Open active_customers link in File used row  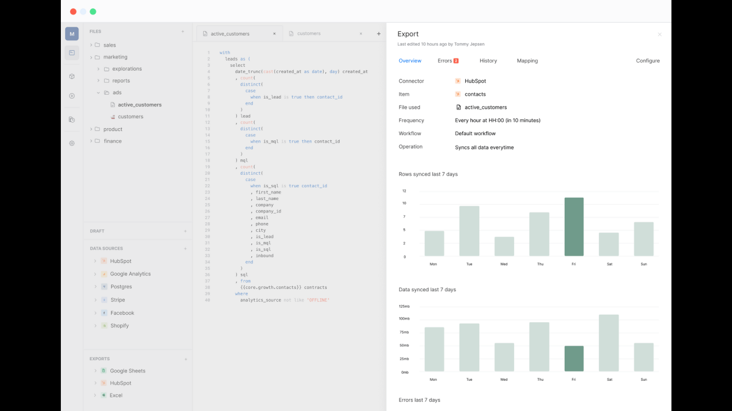(x=485, y=107)
